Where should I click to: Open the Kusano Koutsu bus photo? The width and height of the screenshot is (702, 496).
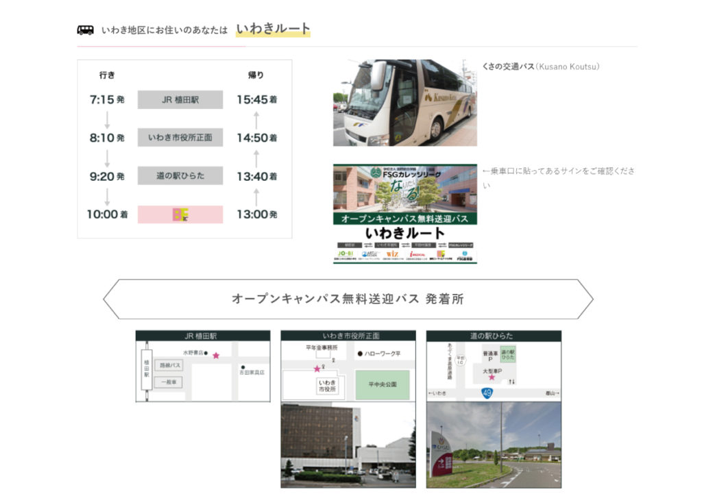click(x=404, y=103)
